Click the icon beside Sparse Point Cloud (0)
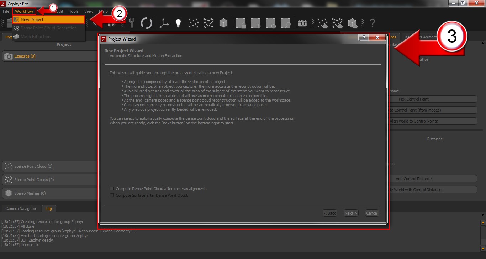 (x=9, y=166)
